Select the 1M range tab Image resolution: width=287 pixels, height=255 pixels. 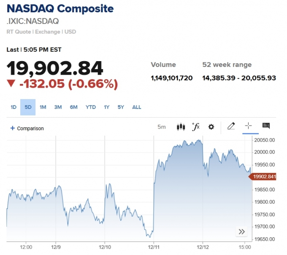(x=43, y=107)
